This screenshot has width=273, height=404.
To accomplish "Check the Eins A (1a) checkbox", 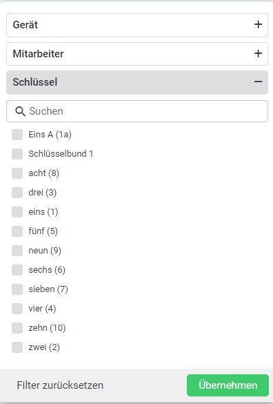I will click(17, 135).
